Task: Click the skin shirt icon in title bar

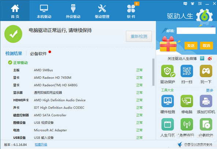Action: 192,4
